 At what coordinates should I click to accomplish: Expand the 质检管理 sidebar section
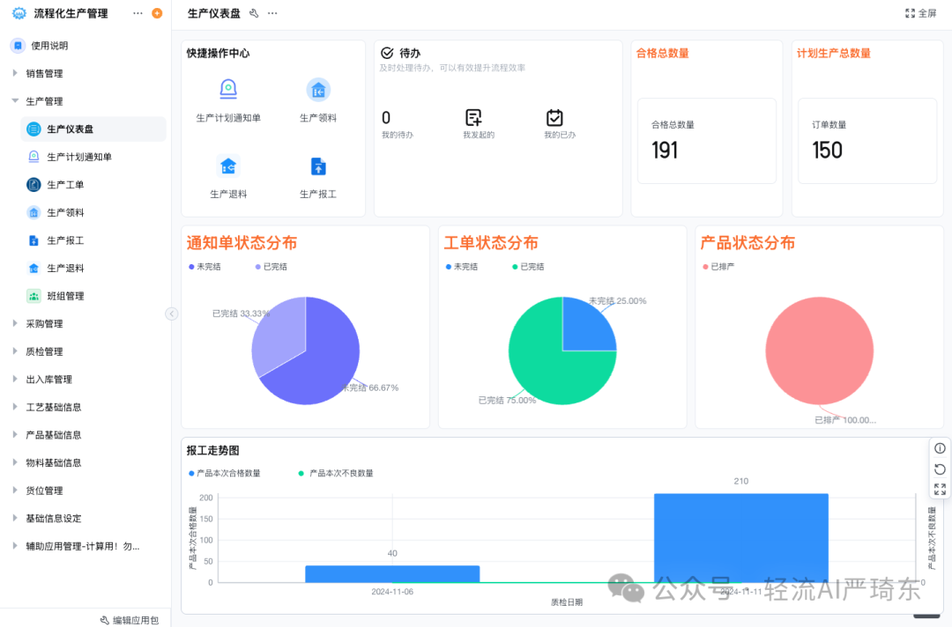point(41,350)
